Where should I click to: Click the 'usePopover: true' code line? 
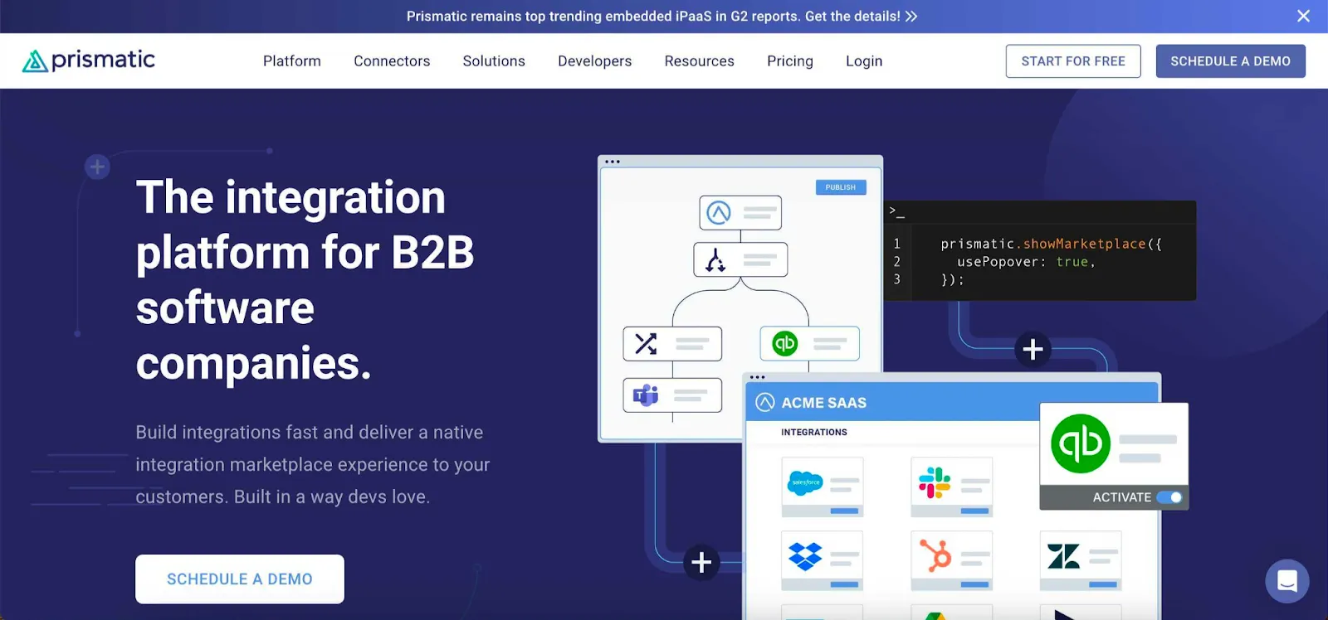(x=1026, y=262)
